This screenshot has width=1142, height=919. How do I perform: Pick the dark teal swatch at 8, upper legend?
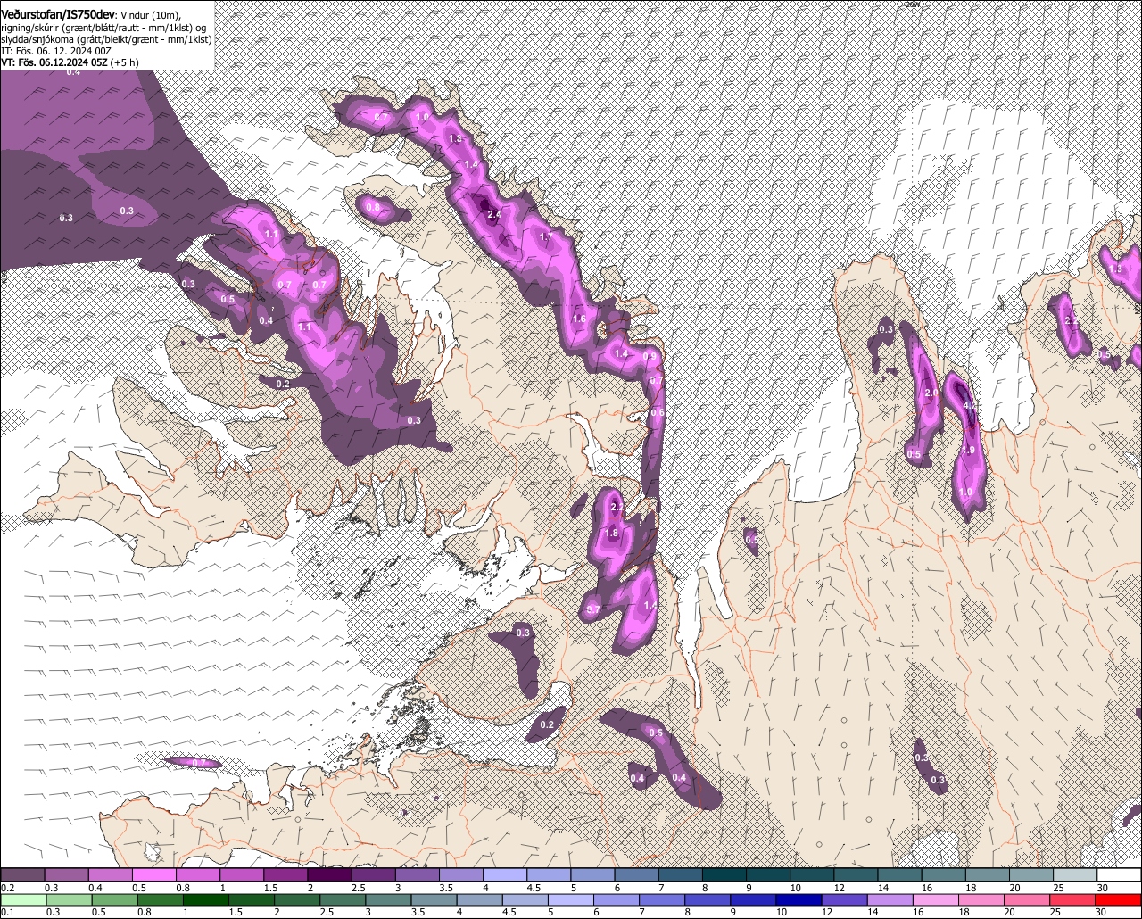tap(724, 874)
